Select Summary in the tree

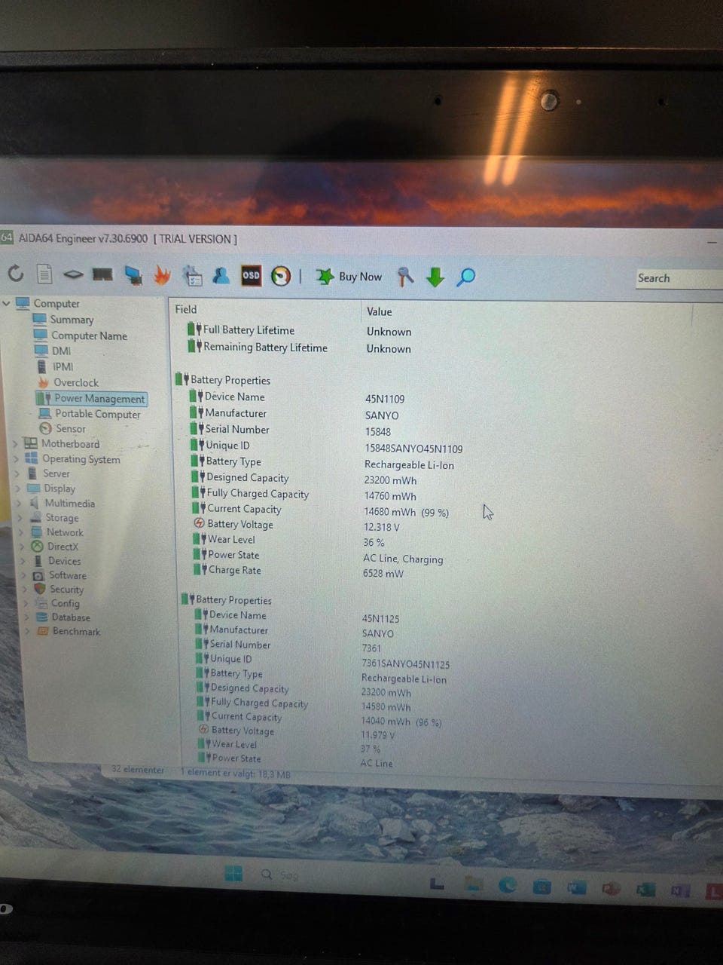(72, 320)
